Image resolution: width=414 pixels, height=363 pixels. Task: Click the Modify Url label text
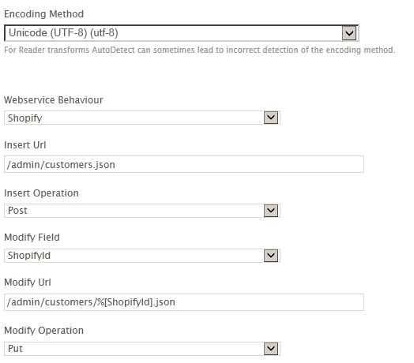28,283
